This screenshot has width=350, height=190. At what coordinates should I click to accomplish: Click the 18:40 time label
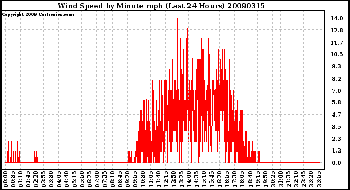coord(250,179)
